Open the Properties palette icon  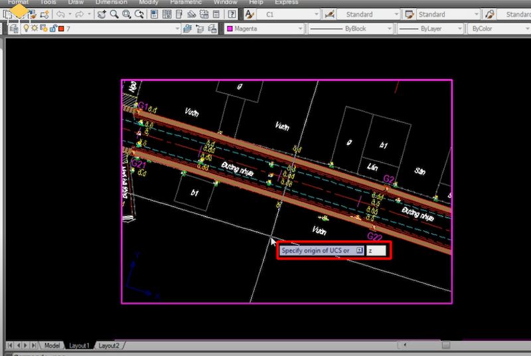(x=154, y=14)
